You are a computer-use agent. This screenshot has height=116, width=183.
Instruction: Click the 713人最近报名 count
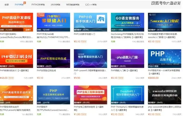[64, 41]
